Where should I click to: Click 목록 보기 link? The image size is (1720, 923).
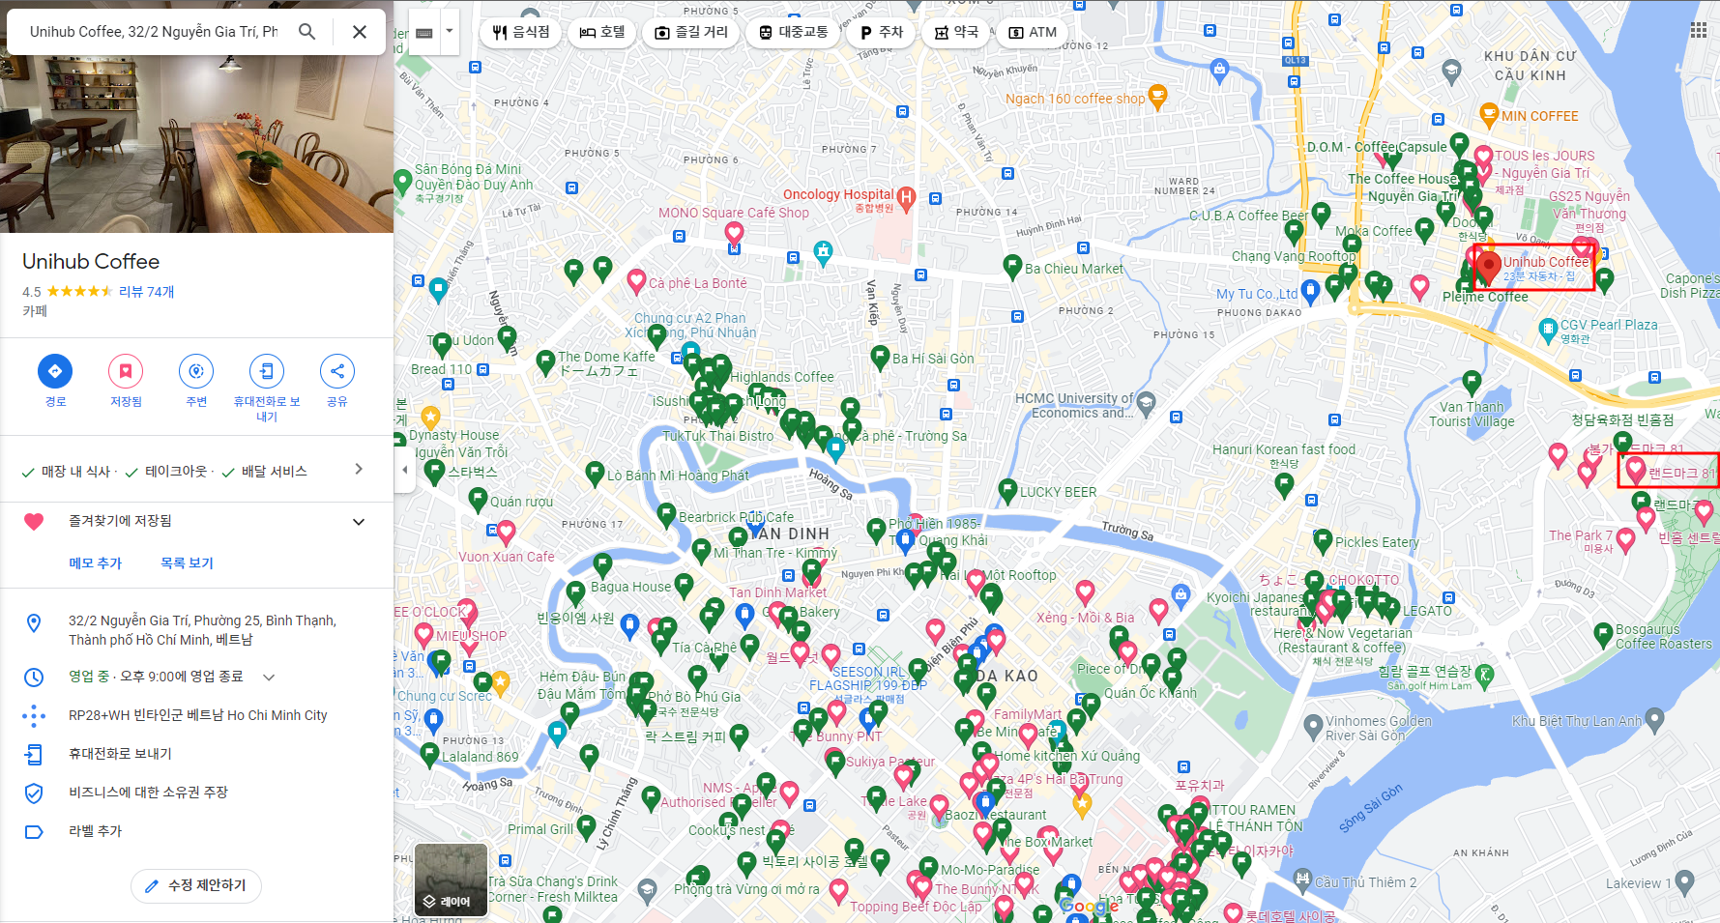click(x=187, y=562)
